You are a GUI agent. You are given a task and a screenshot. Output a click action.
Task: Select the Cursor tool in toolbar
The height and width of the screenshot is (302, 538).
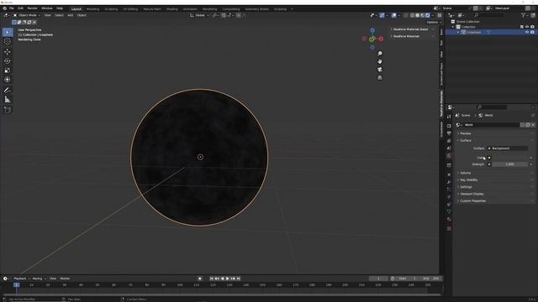coord(8,41)
